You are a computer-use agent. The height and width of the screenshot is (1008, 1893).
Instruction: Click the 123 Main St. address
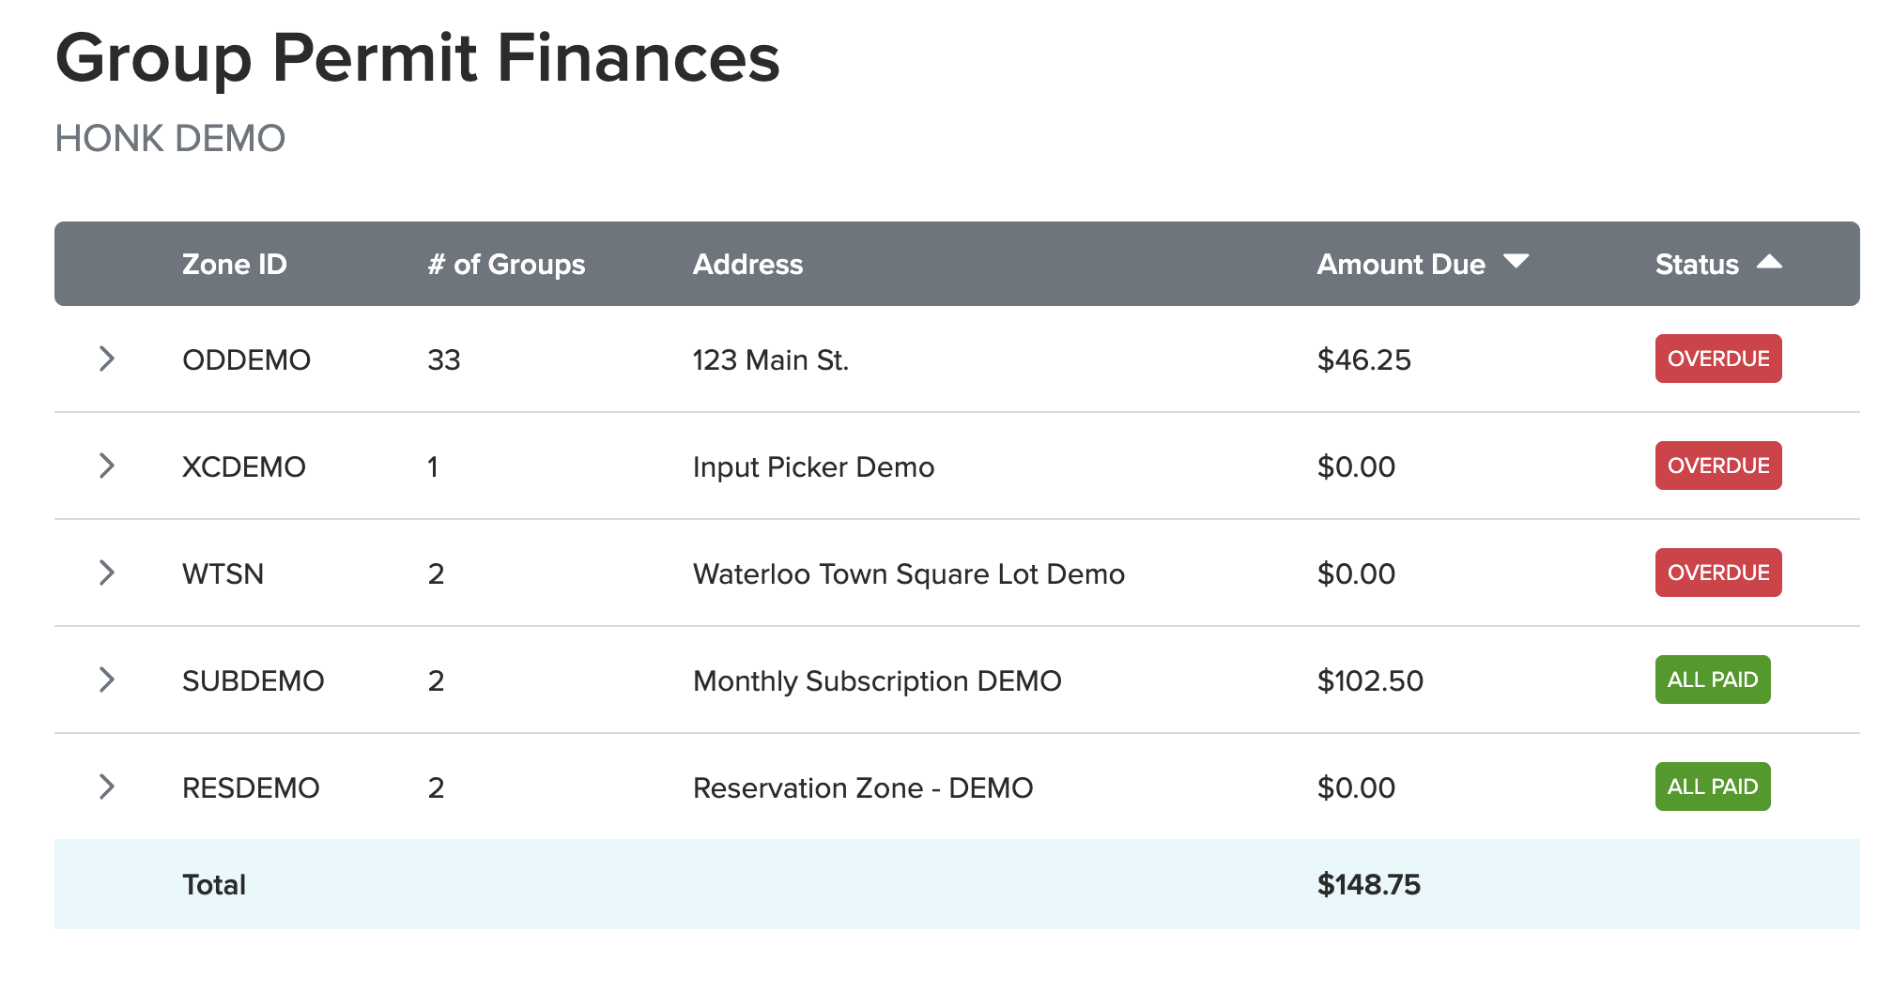(770, 359)
